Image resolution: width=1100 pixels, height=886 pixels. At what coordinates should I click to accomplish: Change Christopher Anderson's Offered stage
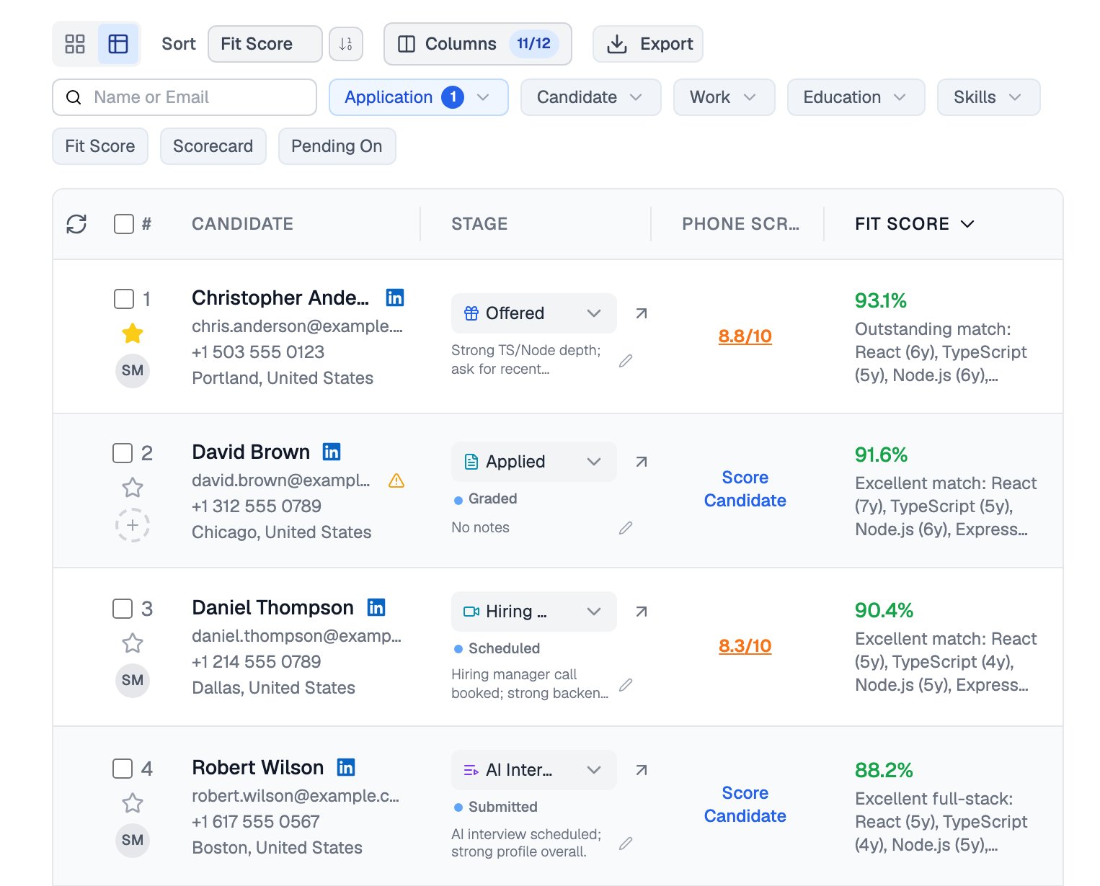534,313
